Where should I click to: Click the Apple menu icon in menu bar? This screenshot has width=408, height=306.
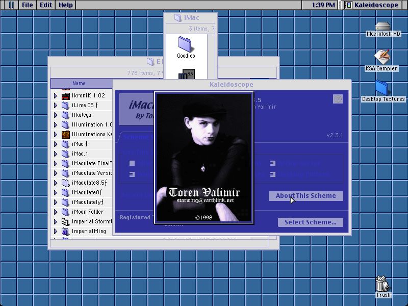click(11, 5)
